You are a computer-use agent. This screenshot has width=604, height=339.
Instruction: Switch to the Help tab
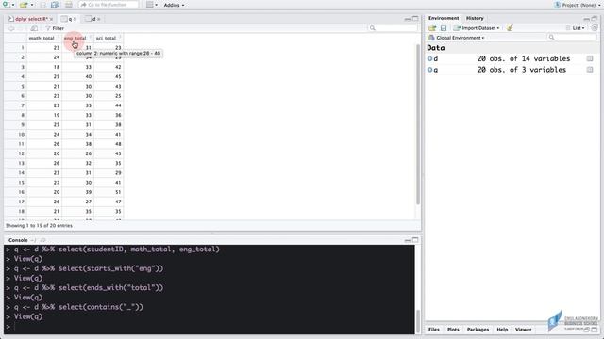click(502, 330)
